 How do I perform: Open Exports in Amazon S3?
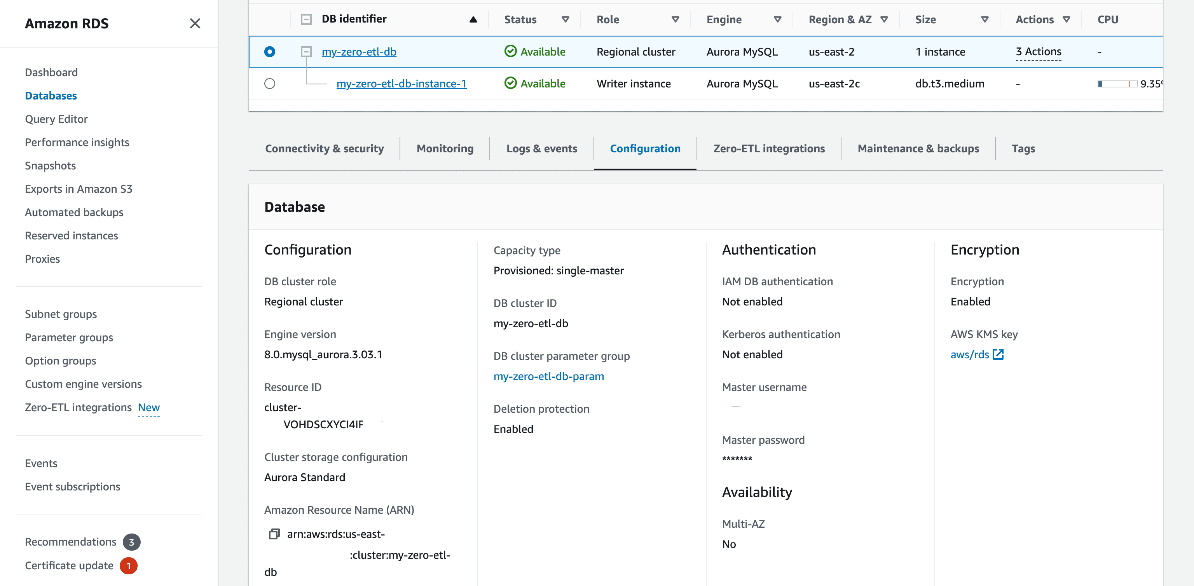79,188
